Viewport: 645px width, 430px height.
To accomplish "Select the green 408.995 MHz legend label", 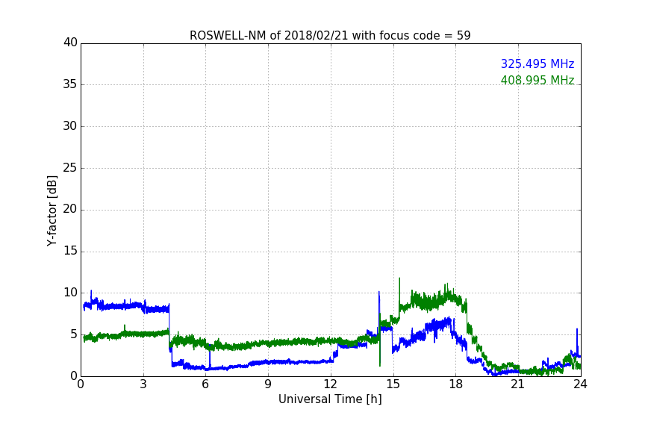I will 537,80.
